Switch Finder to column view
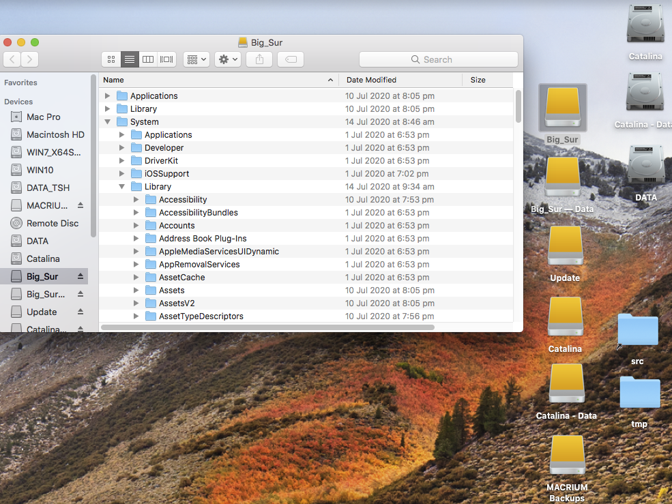672x504 pixels. coord(148,59)
